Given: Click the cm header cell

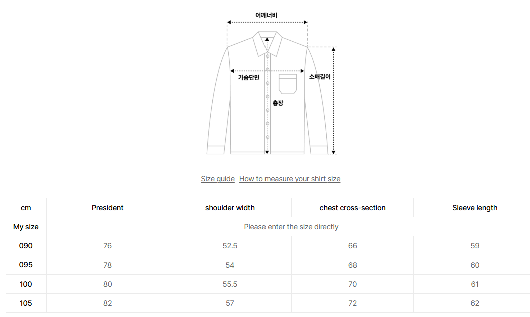Looking at the screenshot, I should coord(25,207).
